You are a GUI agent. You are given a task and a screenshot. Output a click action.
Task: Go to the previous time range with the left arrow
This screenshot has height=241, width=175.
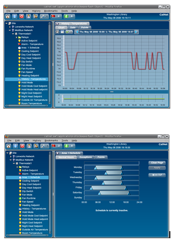[x=77, y=32]
